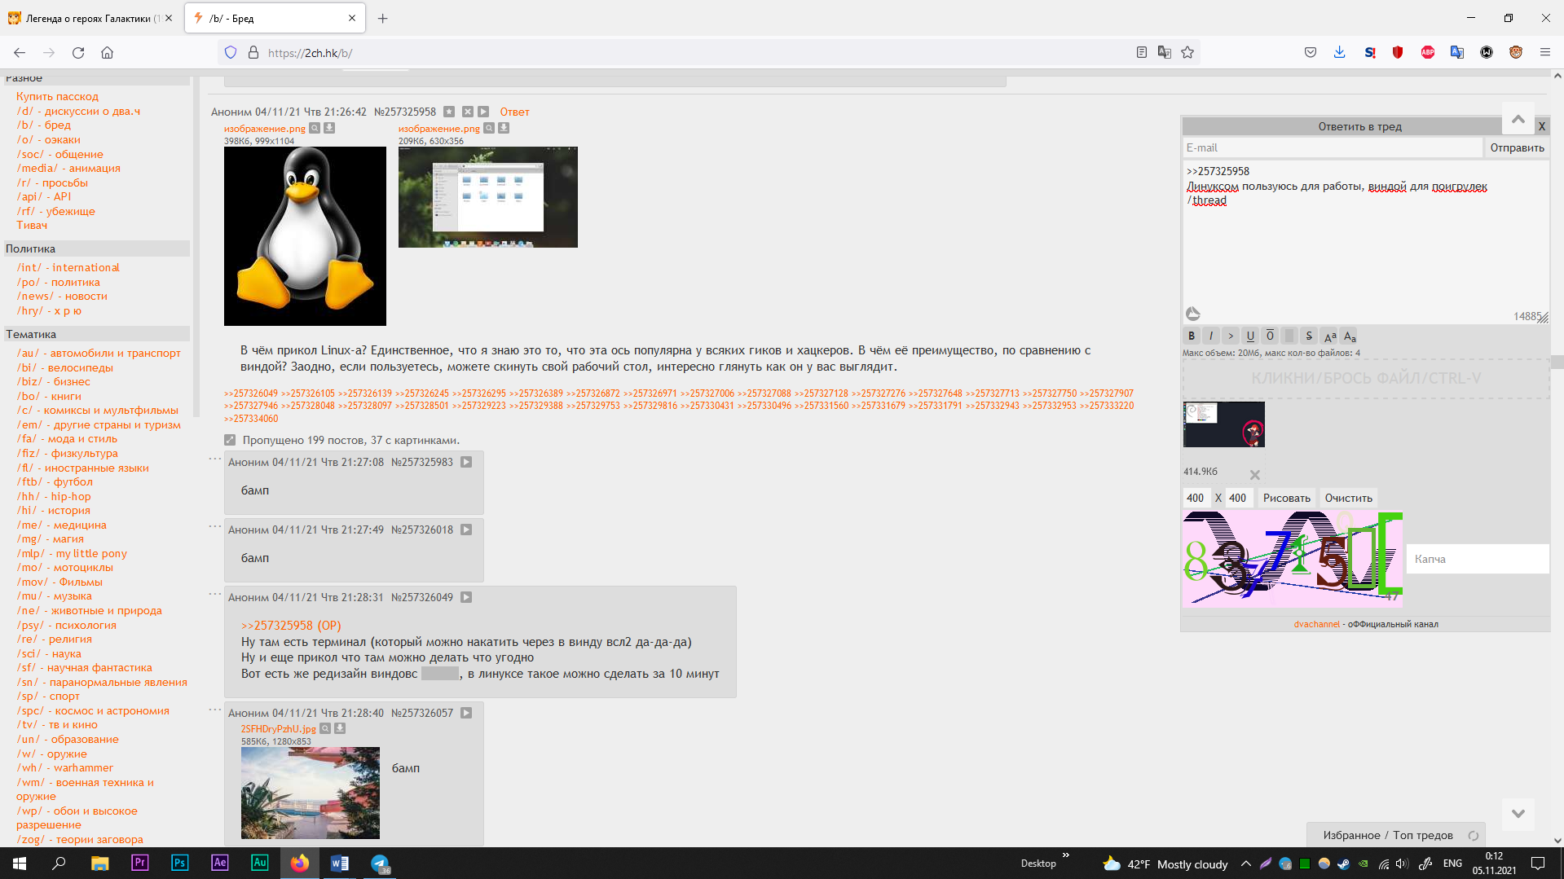Download the penguin image file
Viewport: 1564px width, 879px height.
point(329,128)
